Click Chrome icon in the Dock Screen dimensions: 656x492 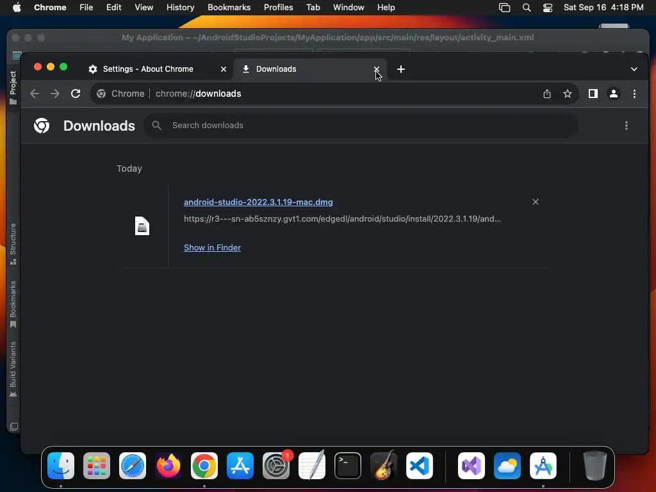204,466
